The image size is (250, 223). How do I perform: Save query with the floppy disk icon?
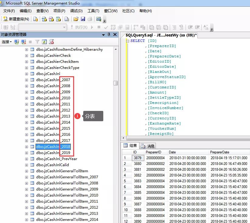83,19
